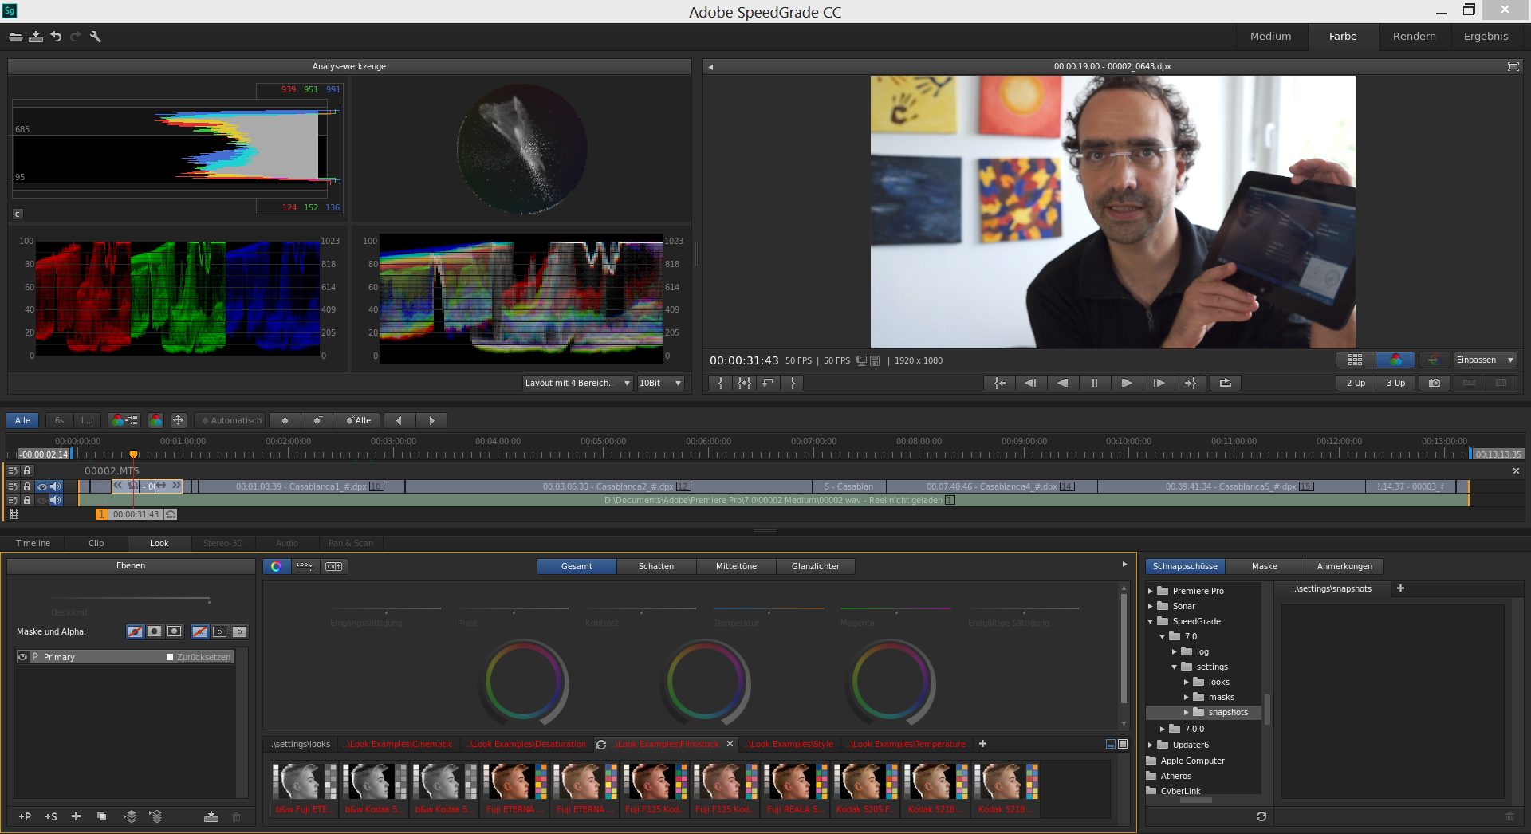1531x834 pixels.
Task: Go to the in point of the clip
Action: pos(999,383)
